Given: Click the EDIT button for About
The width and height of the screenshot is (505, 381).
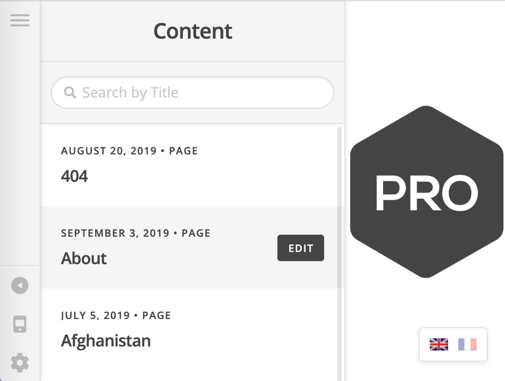Looking at the screenshot, I should coord(300,248).
